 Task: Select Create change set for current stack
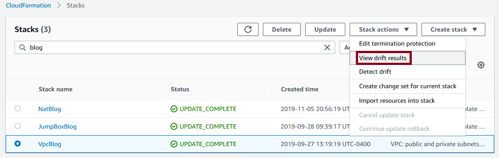click(407, 86)
